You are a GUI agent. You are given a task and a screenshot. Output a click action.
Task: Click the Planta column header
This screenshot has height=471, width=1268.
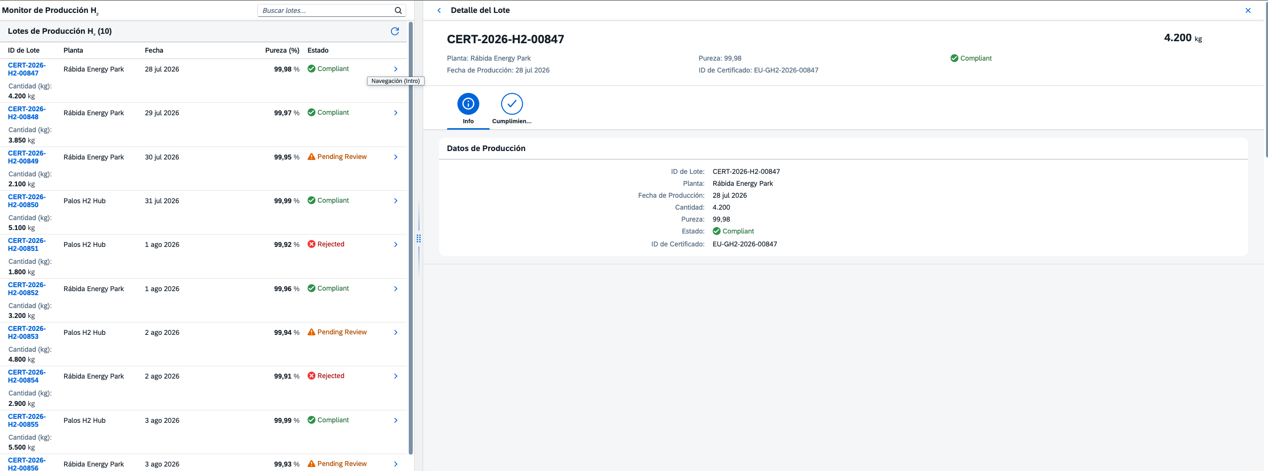click(x=74, y=50)
